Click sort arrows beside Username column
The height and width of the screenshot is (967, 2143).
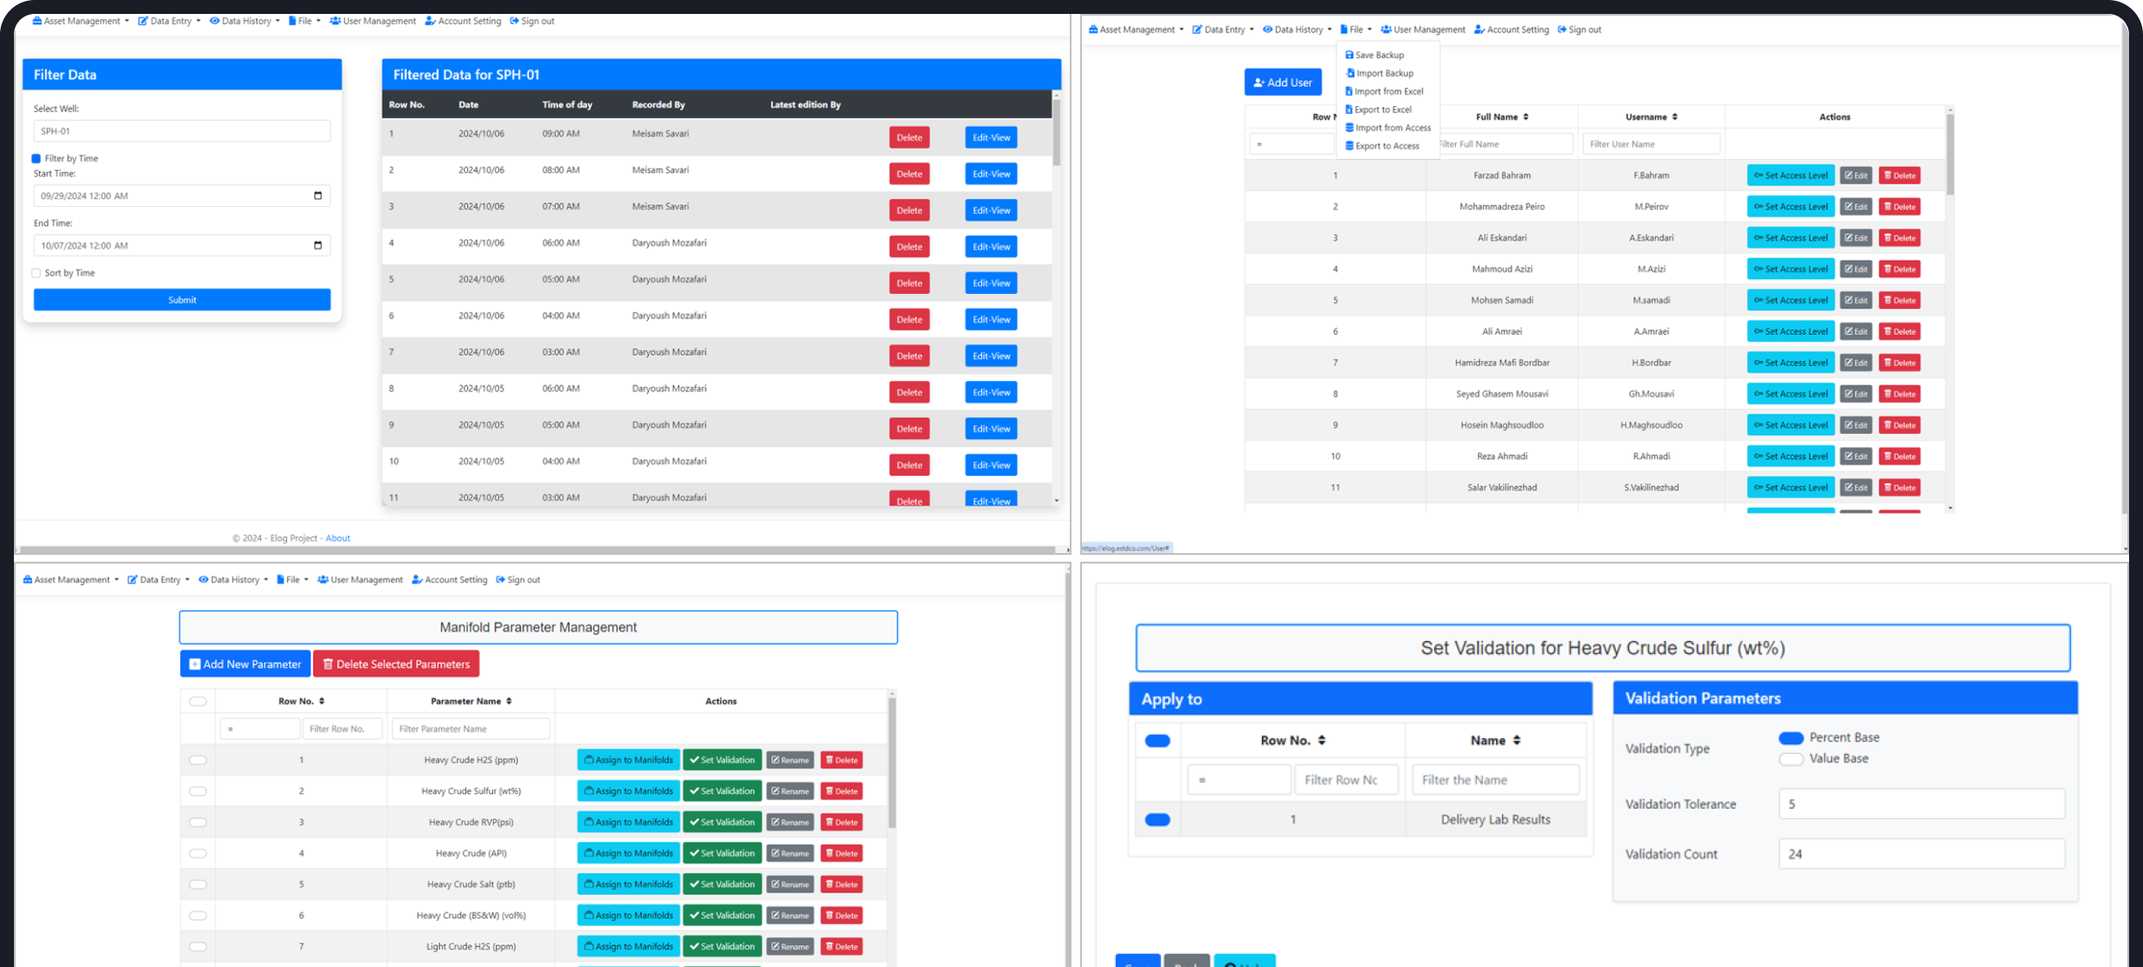(1674, 117)
